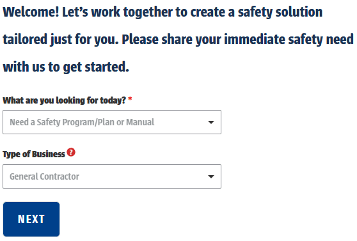Image resolution: width=357 pixels, height=241 pixels.
Task: Click the 'Type of Business' label
Action: pyautogui.click(x=34, y=154)
